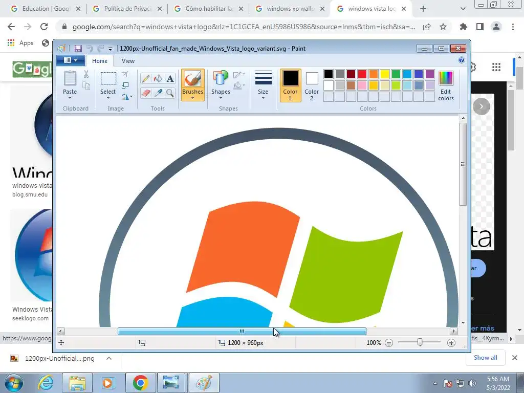Open the Windows Start button

14,383
